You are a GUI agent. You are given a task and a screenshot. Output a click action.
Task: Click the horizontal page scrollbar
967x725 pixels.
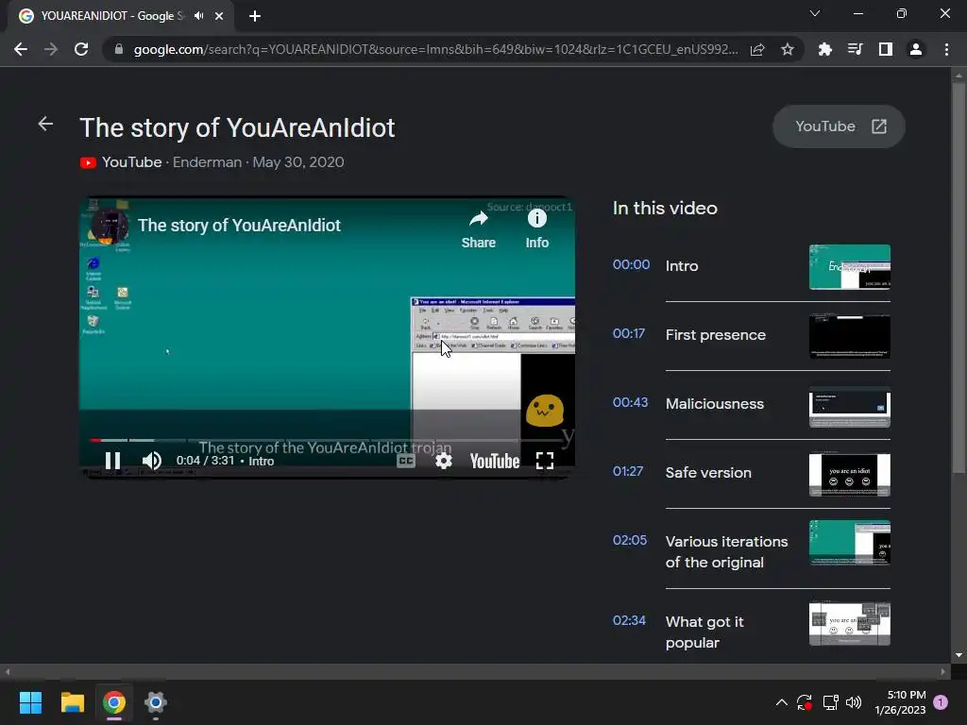point(475,671)
